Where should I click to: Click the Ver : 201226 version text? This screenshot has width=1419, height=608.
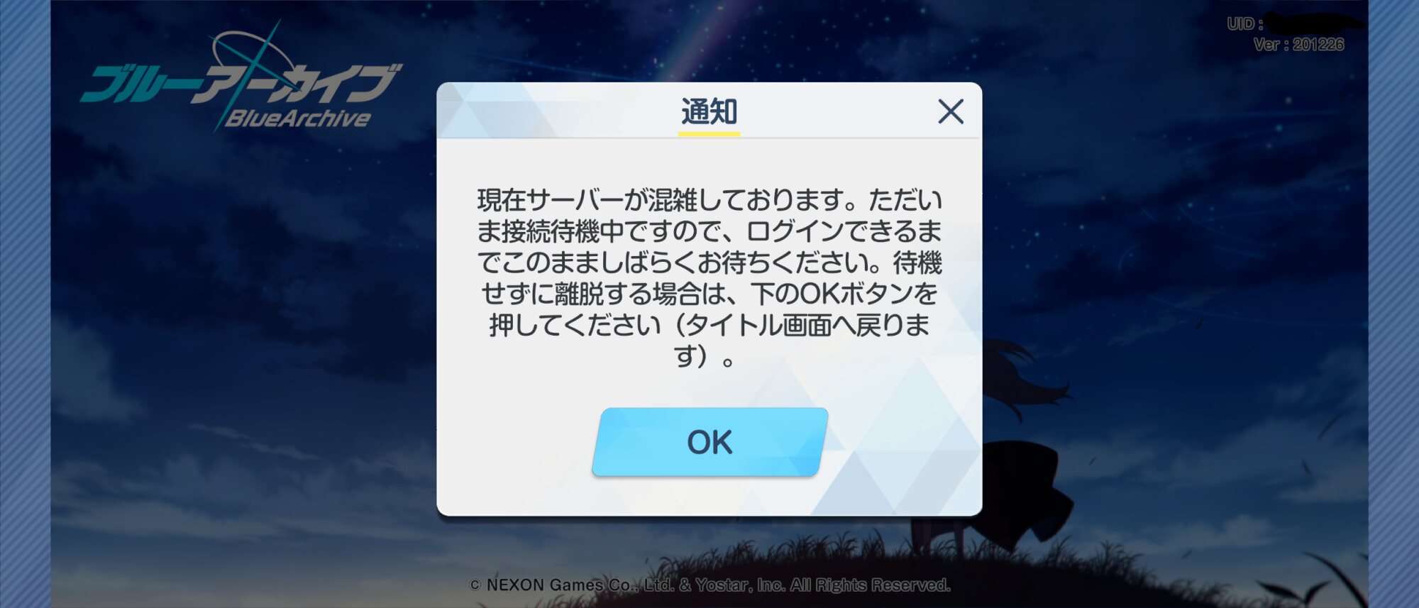[x=1298, y=45]
